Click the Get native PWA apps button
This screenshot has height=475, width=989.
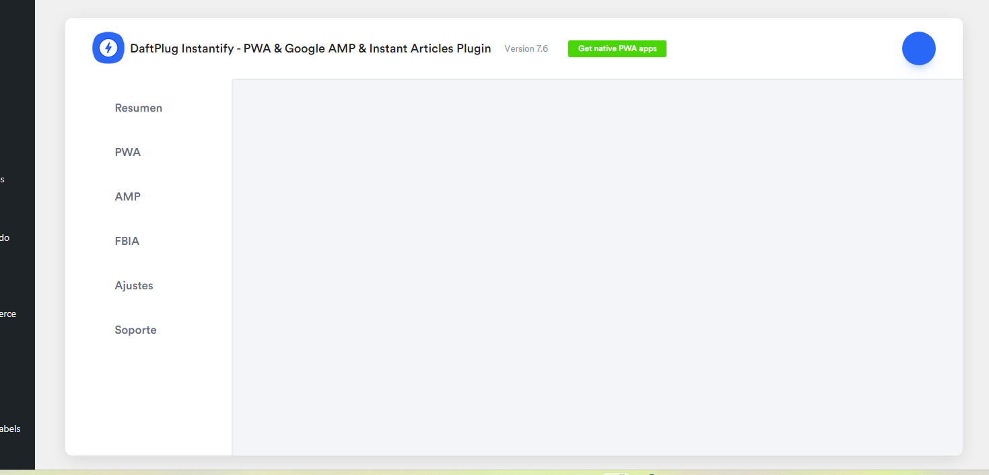point(617,48)
